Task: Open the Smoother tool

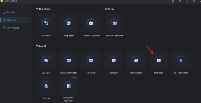Action: pos(91,60)
